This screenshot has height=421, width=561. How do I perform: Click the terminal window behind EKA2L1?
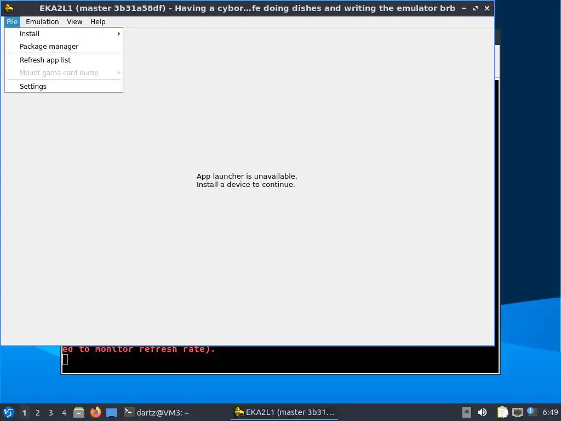pyautogui.click(x=280, y=360)
